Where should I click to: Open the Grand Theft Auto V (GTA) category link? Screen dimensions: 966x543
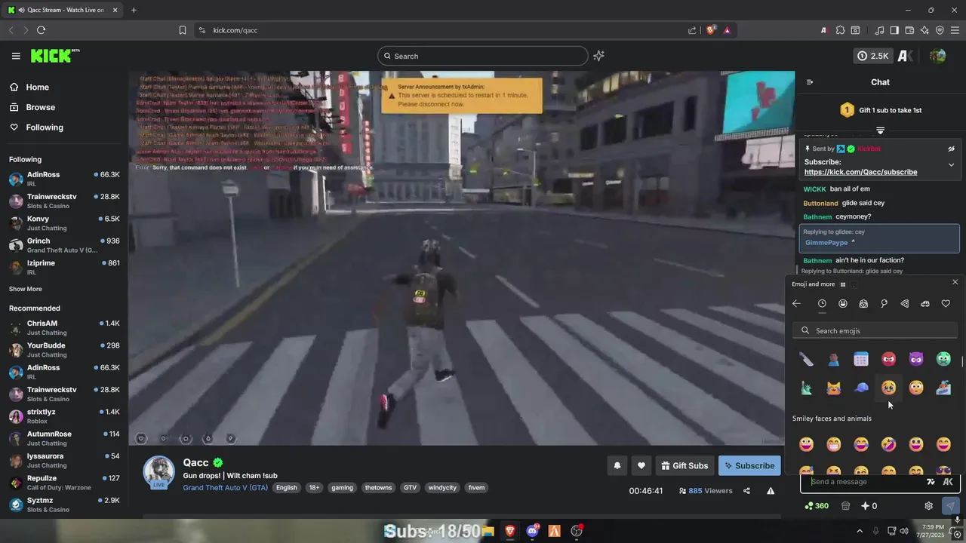pos(225,488)
